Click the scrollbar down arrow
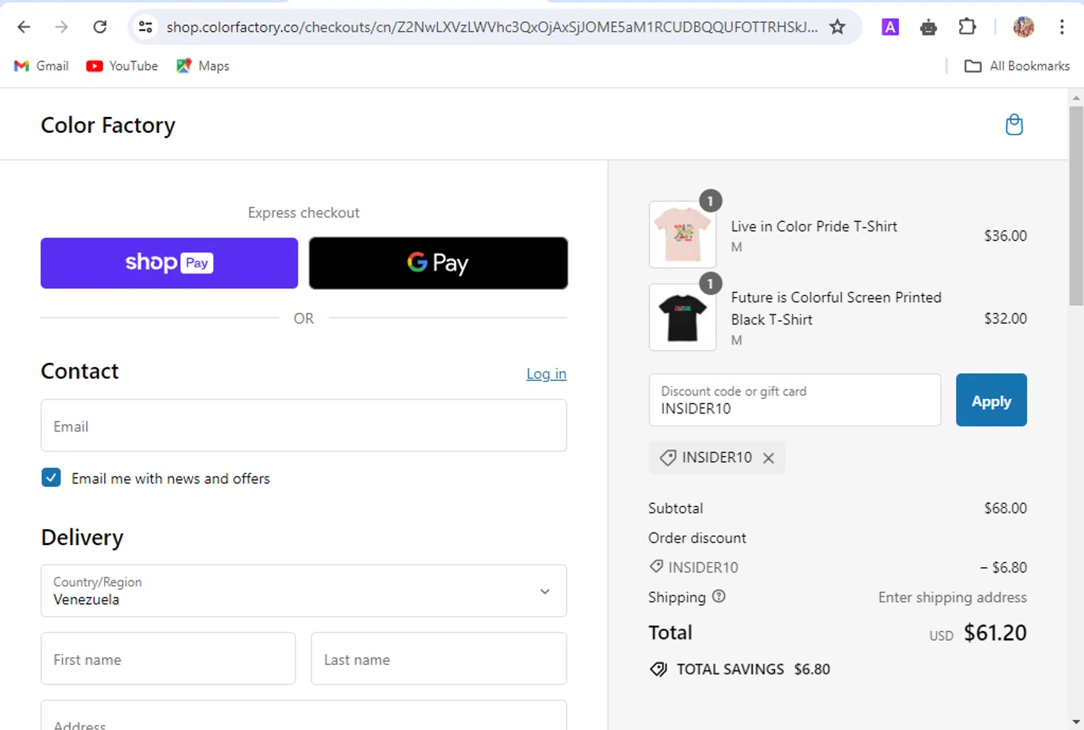The width and height of the screenshot is (1084, 730). 1076,721
